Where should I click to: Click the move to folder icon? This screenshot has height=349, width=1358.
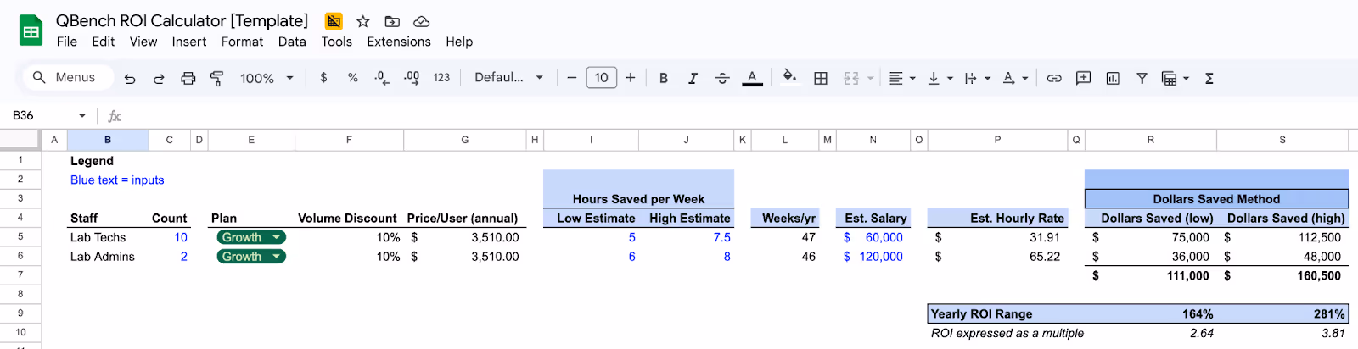(392, 21)
